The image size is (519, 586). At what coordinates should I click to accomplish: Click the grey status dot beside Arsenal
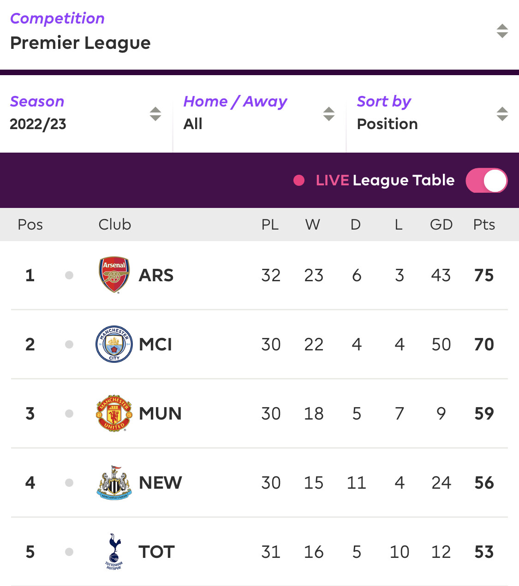tap(69, 275)
